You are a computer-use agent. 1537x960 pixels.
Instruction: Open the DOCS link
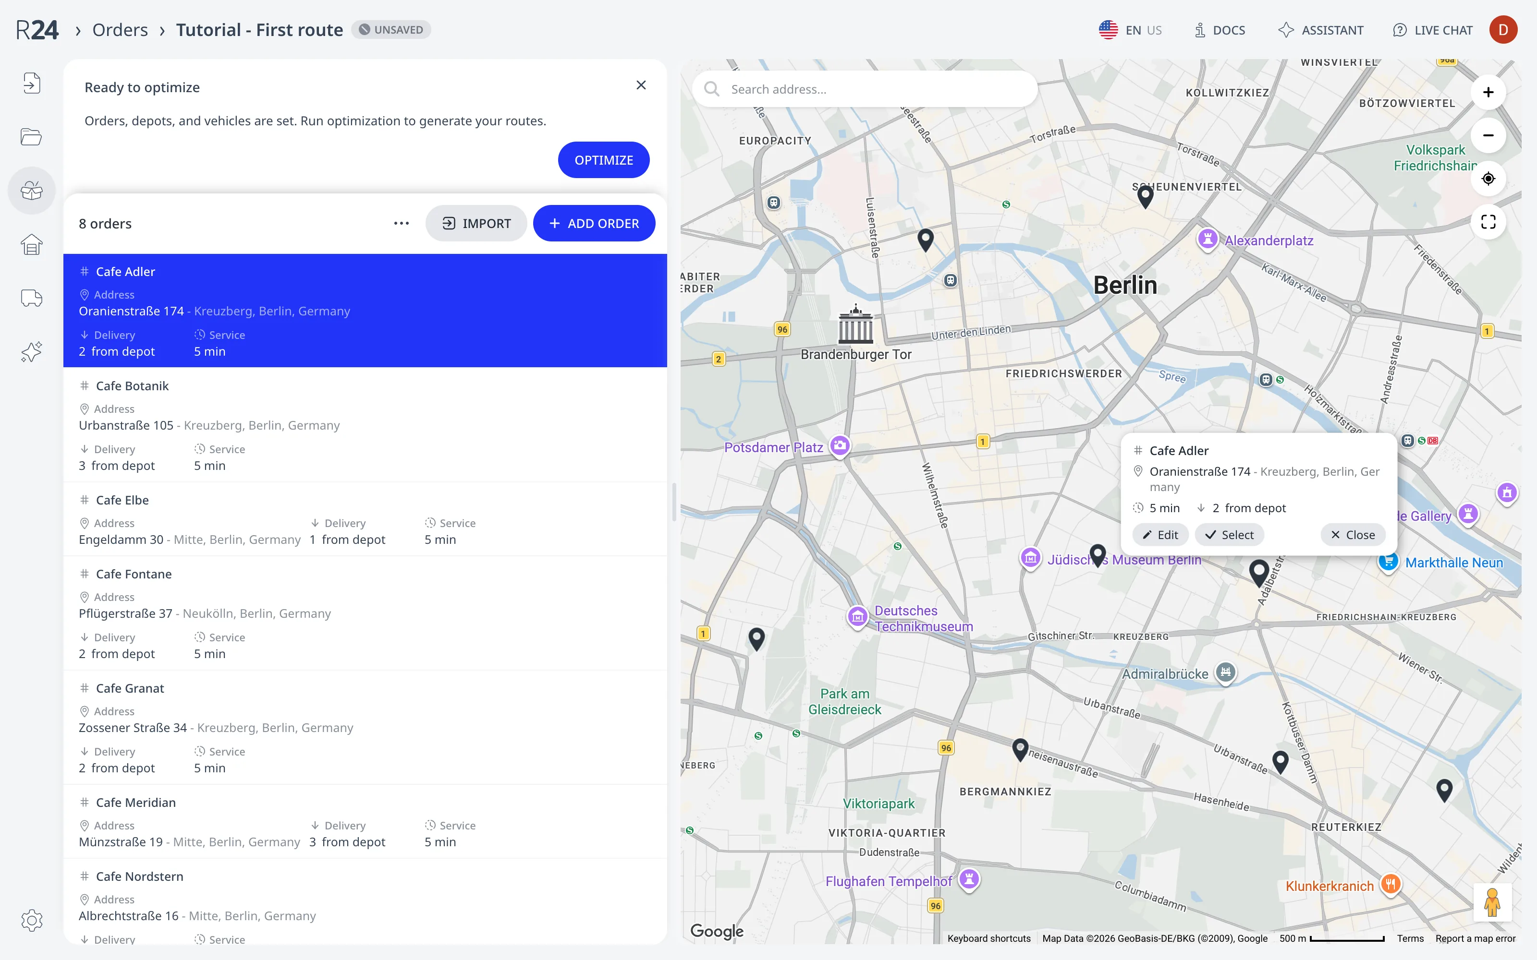click(1220, 30)
